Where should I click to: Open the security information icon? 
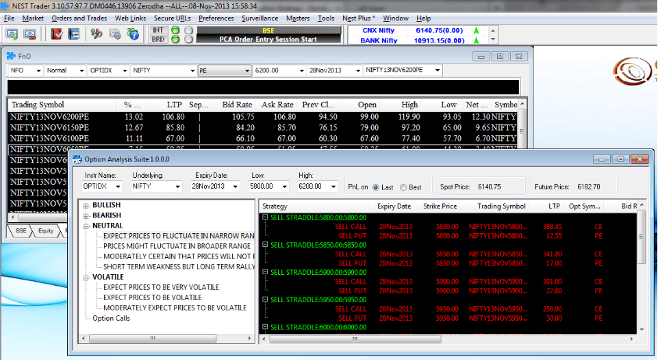(x=133, y=34)
